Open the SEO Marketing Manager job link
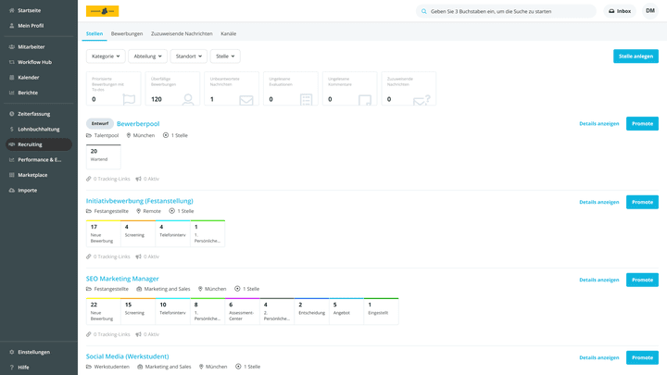Viewport: 667px width, 375px height. coord(122,279)
